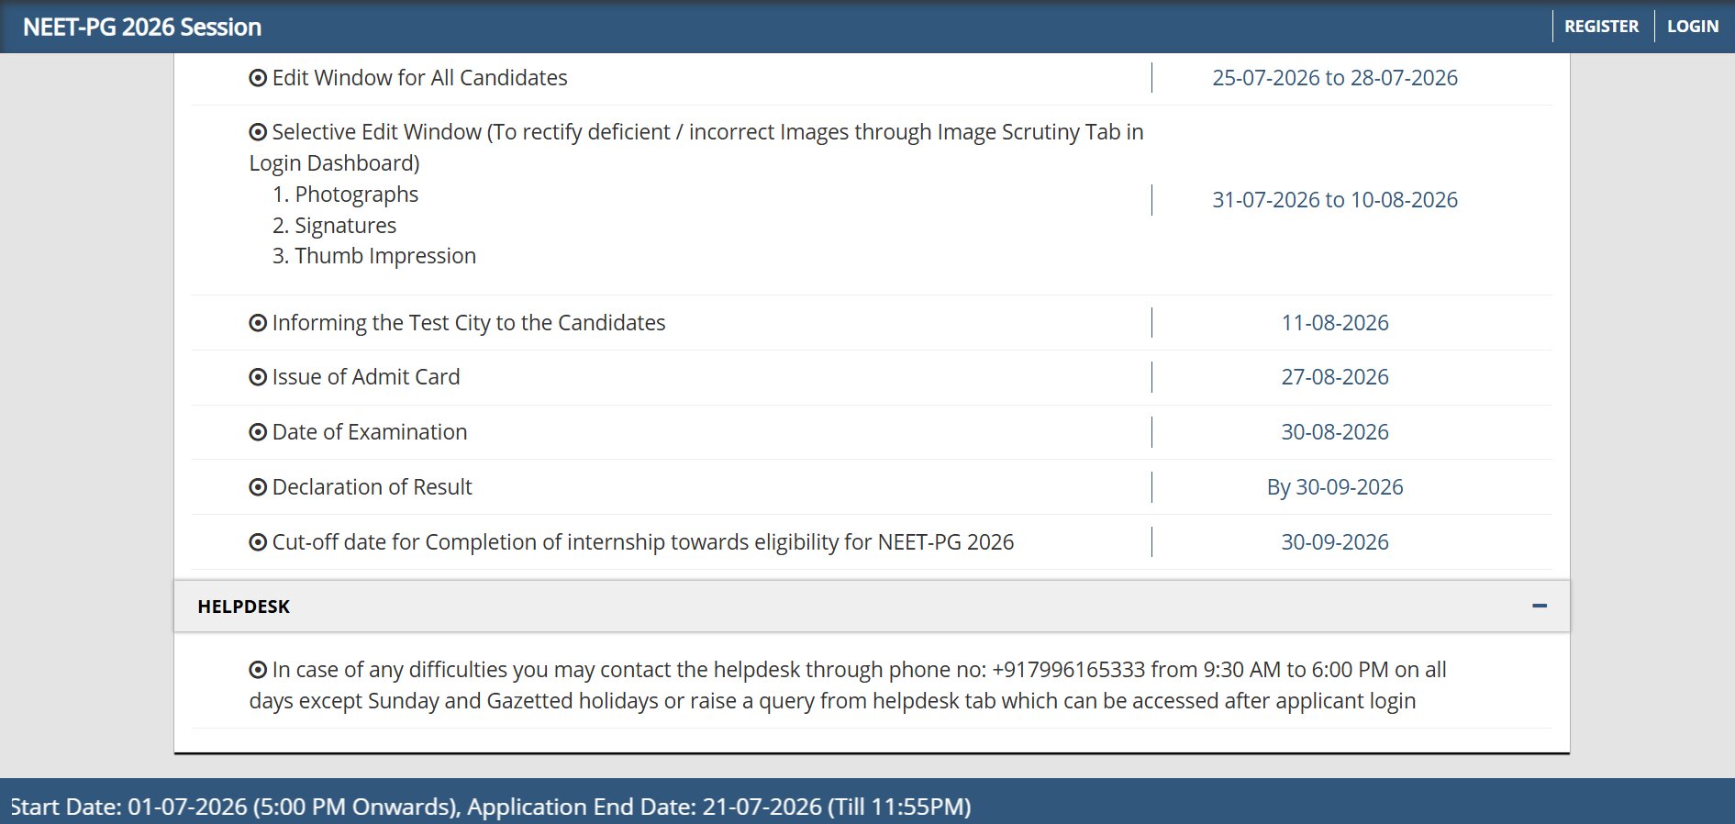The image size is (1735, 824).
Task: Click the bullet icon beside Informing the Test City
Action: [x=258, y=323]
